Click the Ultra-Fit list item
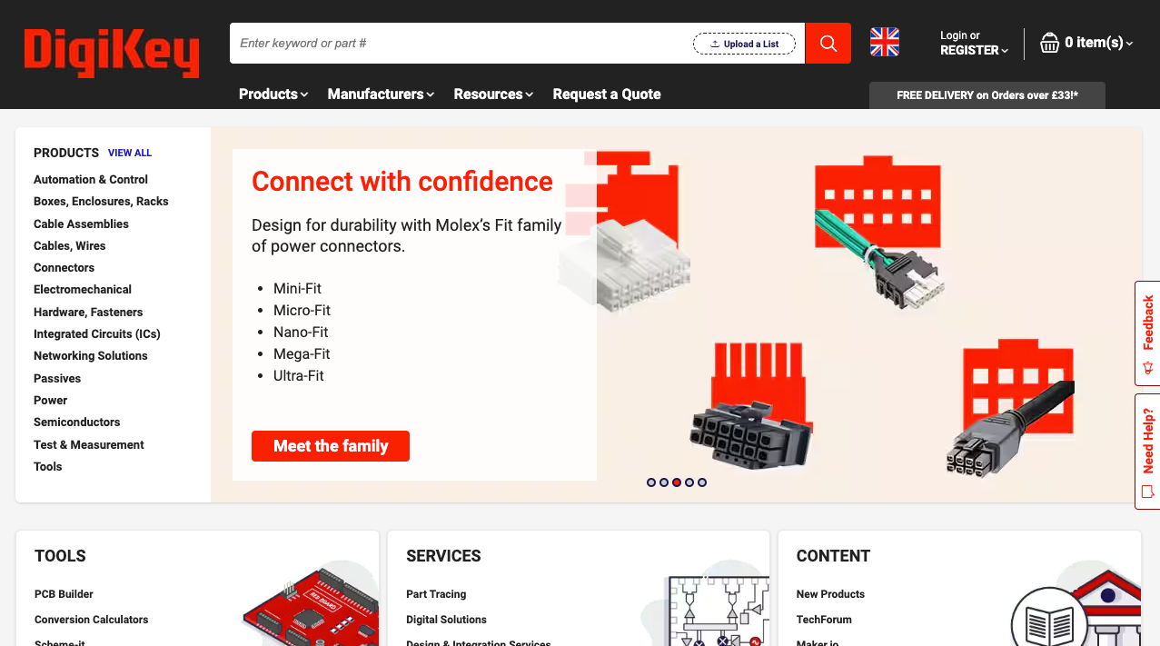Image resolution: width=1160 pixels, height=646 pixels. [298, 376]
